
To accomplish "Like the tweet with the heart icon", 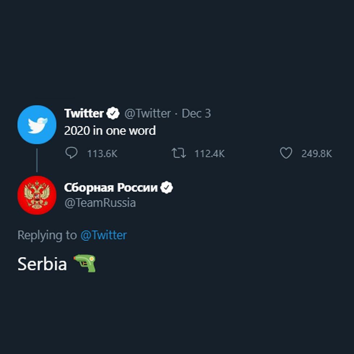I will point(286,153).
